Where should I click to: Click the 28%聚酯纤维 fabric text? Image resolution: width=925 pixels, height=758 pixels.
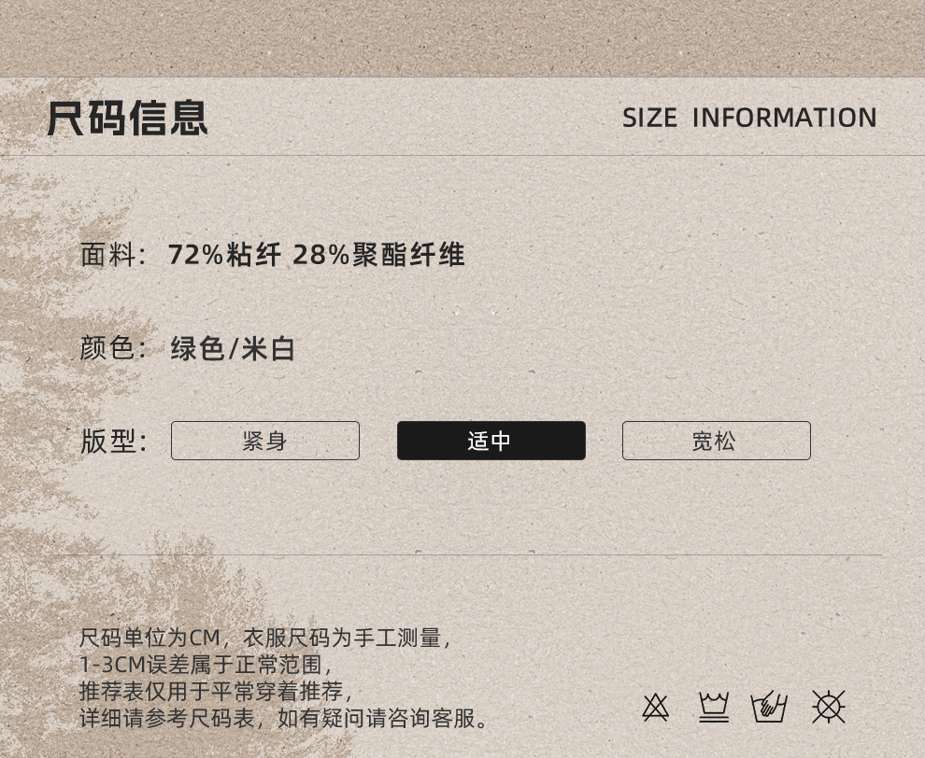pos(378,255)
